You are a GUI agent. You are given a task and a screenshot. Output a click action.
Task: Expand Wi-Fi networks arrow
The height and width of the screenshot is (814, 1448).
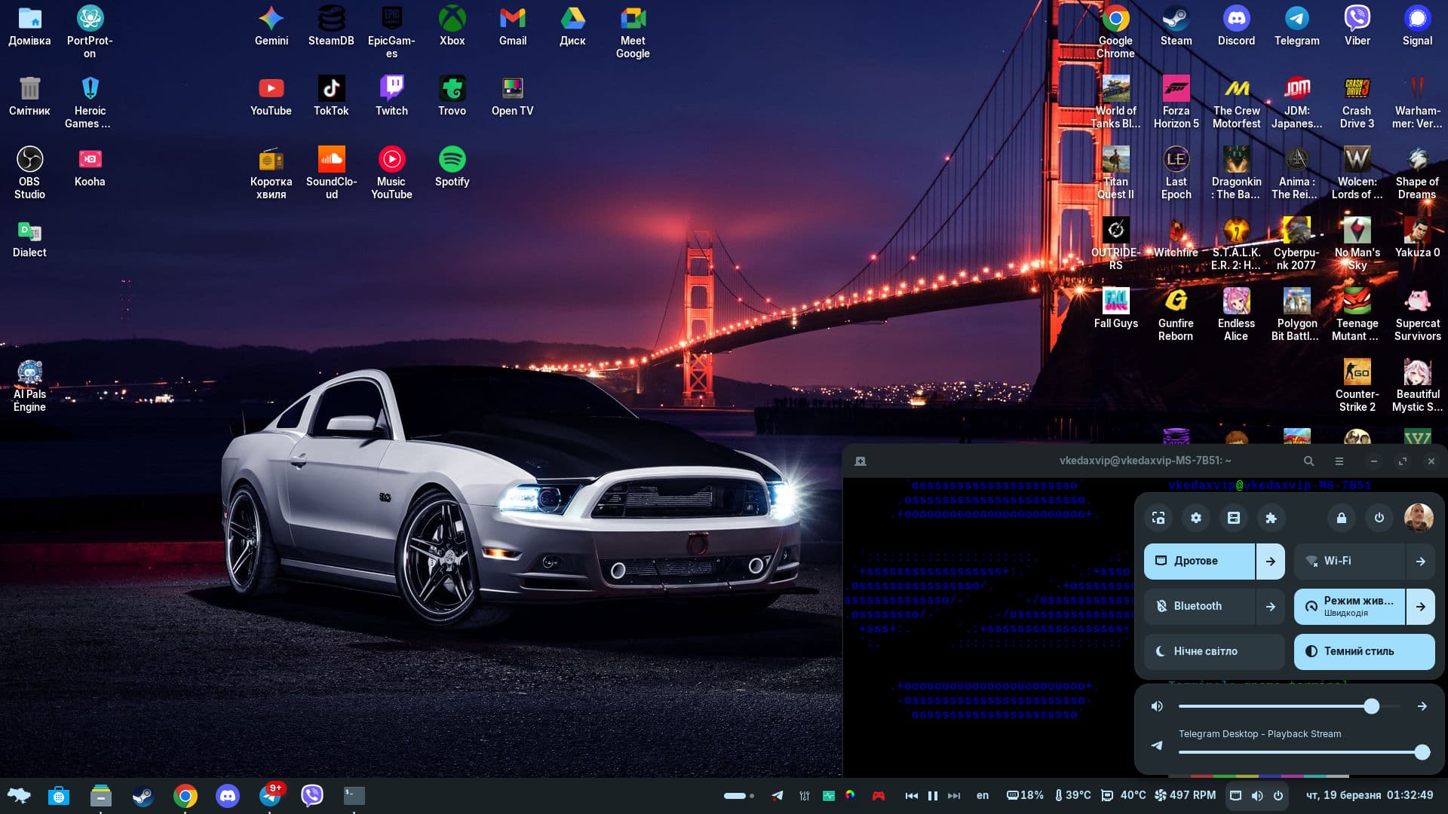click(1420, 562)
